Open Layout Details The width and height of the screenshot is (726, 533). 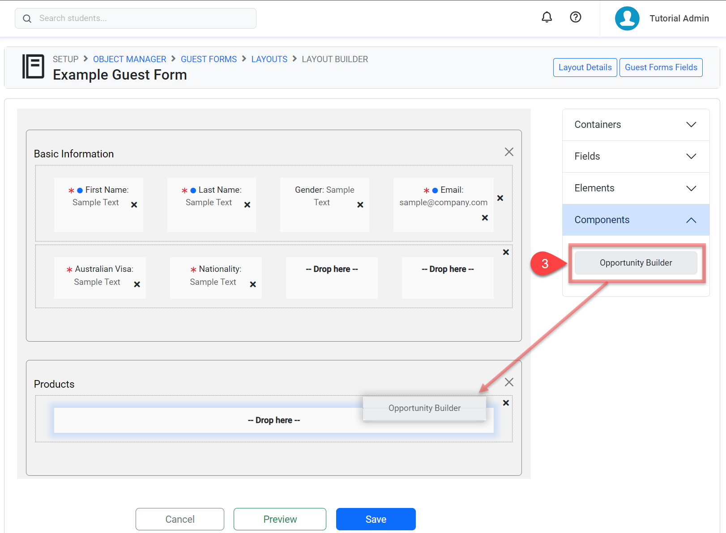tap(585, 68)
